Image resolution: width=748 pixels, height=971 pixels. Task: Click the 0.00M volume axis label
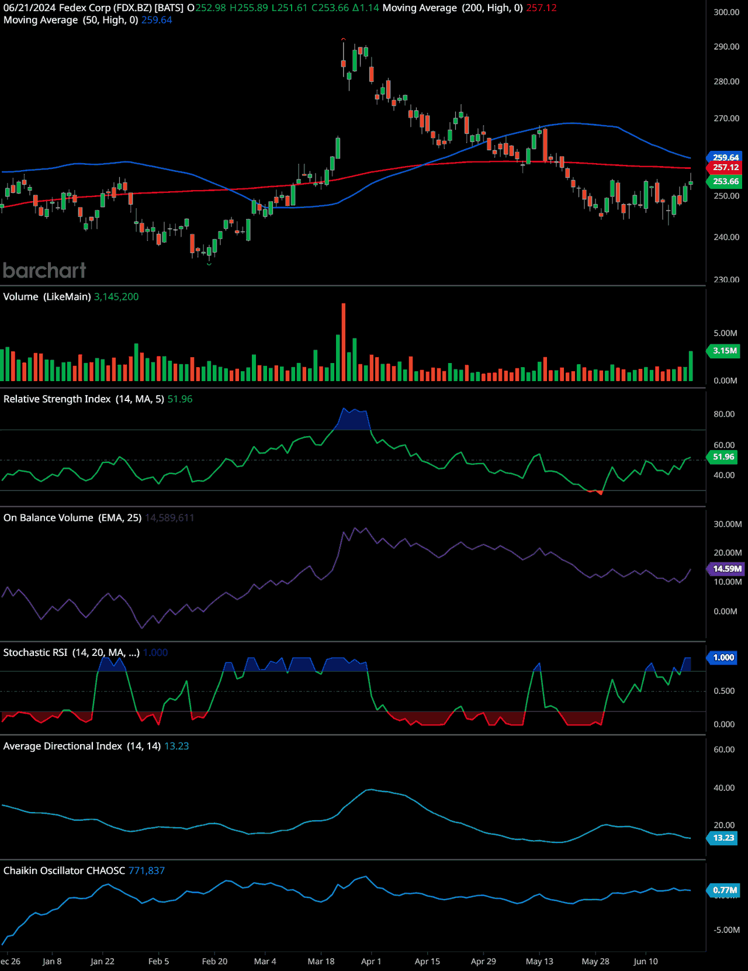coord(725,381)
